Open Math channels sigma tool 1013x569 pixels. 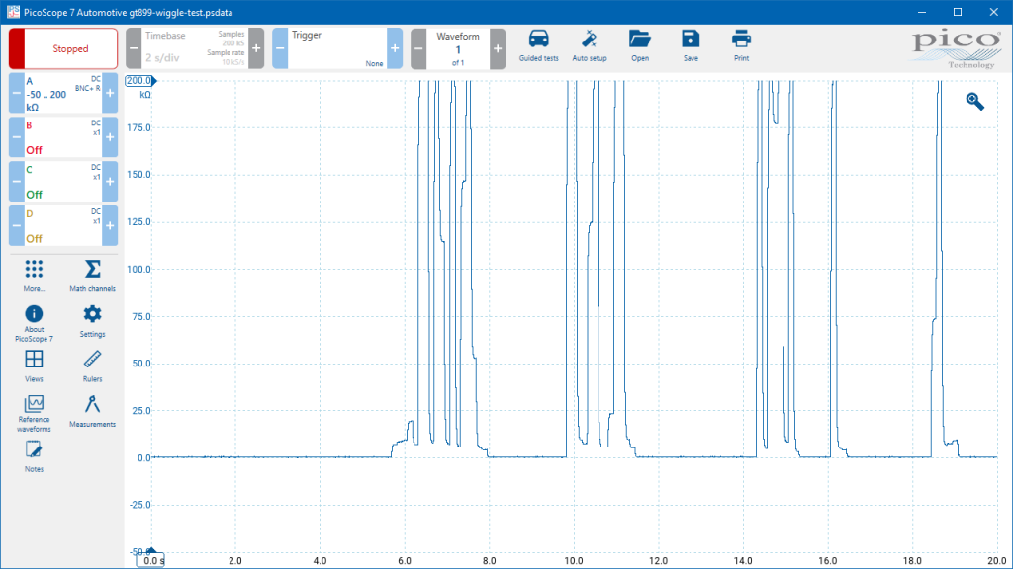pyautogui.click(x=92, y=277)
